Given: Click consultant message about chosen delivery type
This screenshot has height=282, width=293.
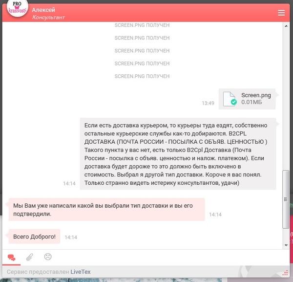Looking at the screenshot, I should pyautogui.click(x=106, y=210).
